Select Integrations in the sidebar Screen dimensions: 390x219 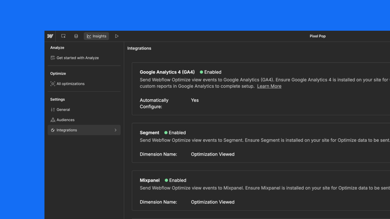(84, 130)
